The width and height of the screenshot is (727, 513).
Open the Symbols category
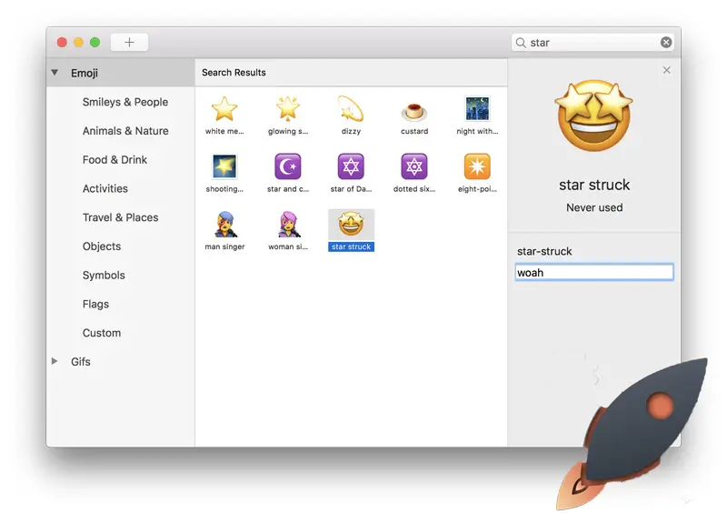tap(104, 275)
